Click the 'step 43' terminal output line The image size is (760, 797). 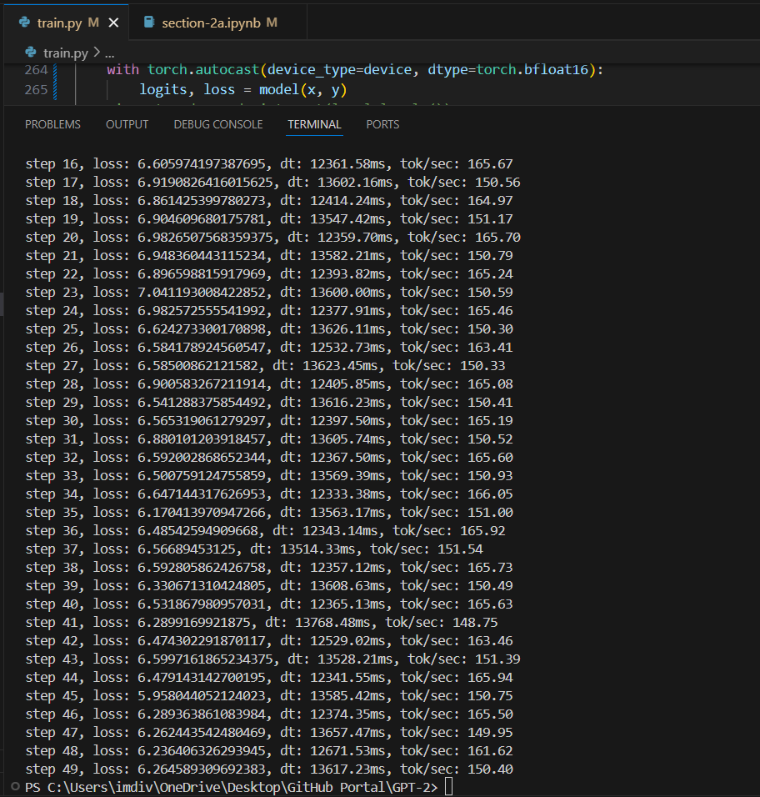click(x=272, y=659)
